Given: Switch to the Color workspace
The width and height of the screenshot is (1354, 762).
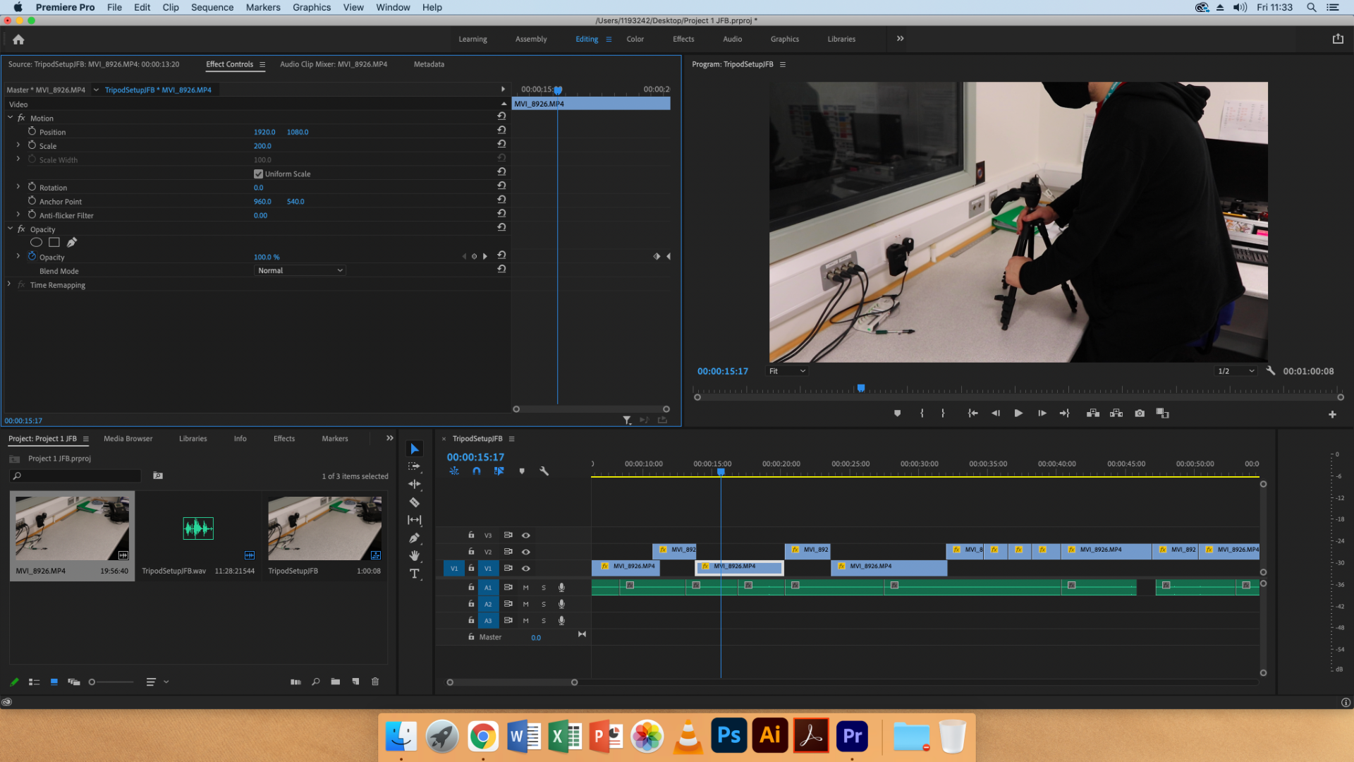Looking at the screenshot, I should coord(635,39).
